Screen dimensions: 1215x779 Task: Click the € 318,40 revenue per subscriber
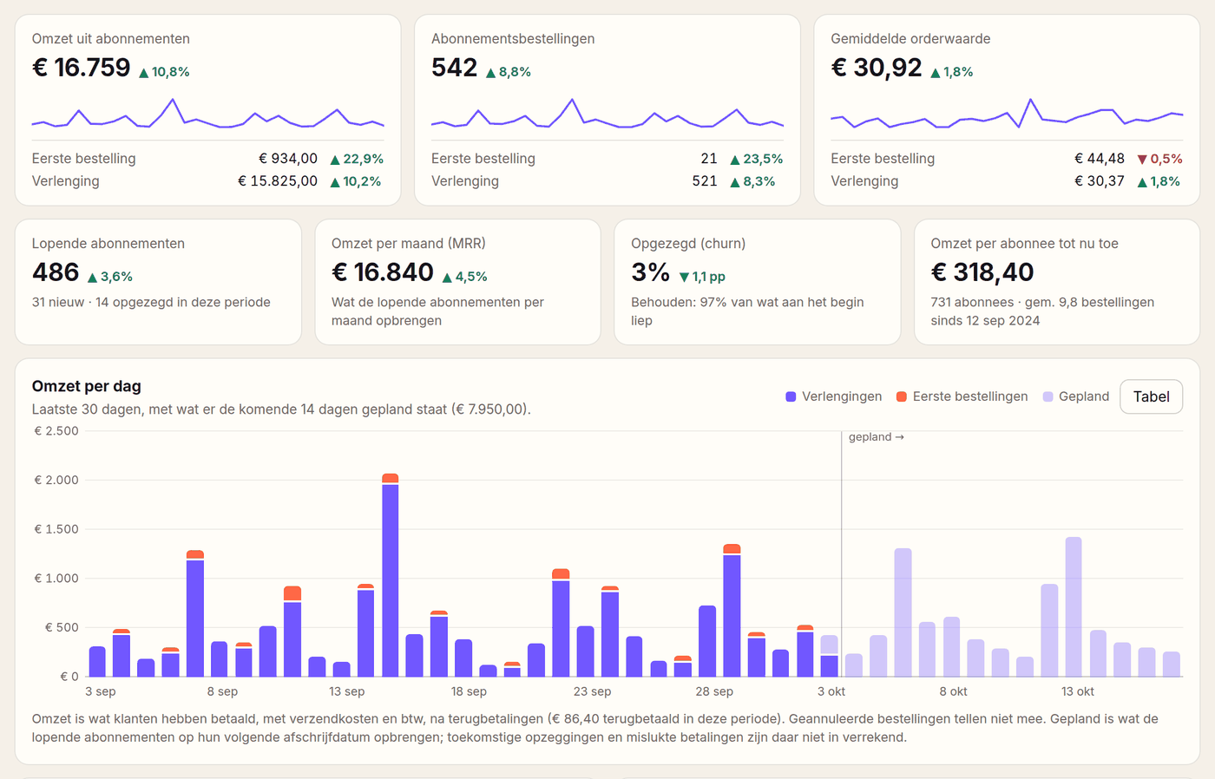click(982, 272)
